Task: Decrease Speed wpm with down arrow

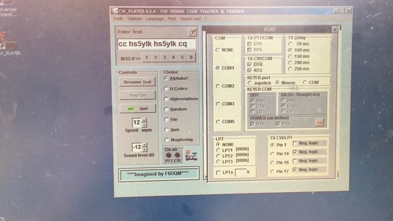Action: [144, 125]
